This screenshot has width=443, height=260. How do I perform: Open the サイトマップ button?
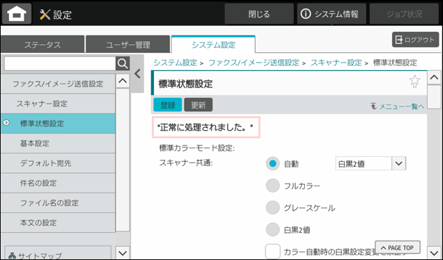[x=58, y=253]
